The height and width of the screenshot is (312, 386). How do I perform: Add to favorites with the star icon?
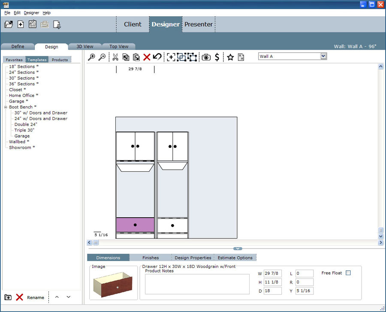point(230,57)
